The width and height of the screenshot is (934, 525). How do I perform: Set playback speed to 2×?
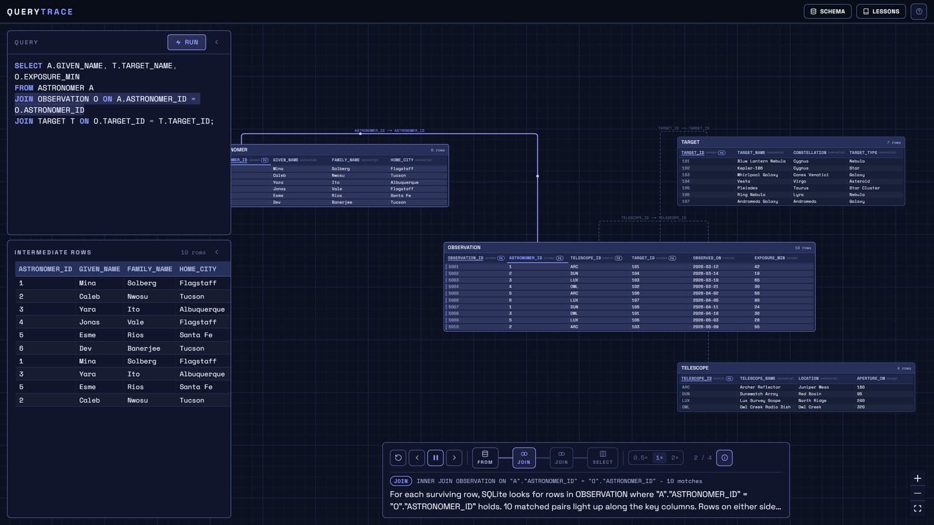pyautogui.click(x=675, y=458)
